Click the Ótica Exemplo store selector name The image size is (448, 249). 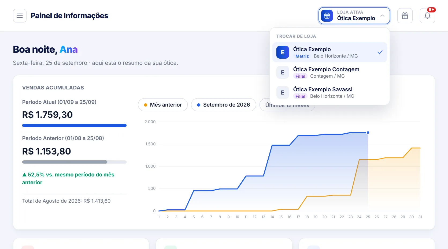(x=356, y=18)
